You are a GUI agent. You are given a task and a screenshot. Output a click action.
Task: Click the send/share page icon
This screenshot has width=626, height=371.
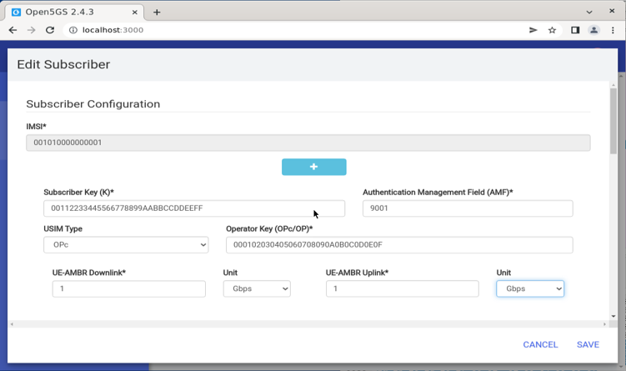tap(533, 30)
